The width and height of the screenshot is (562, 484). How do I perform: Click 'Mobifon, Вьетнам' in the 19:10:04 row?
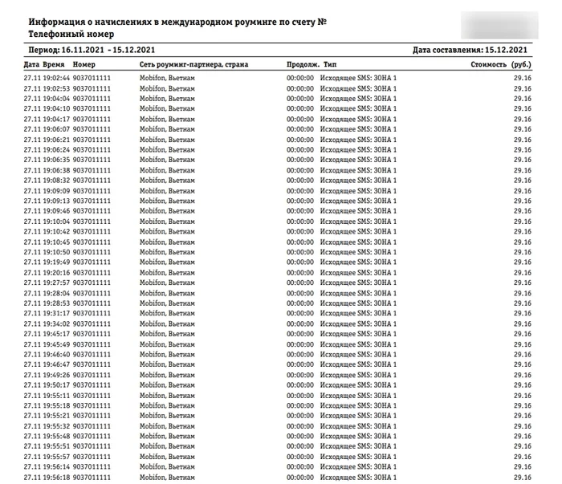coord(167,222)
